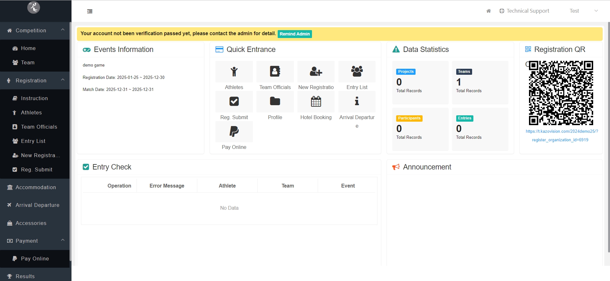Click the Arrival Departure info icon
Viewport: 610px width, 281px height.
[x=357, y=102]
